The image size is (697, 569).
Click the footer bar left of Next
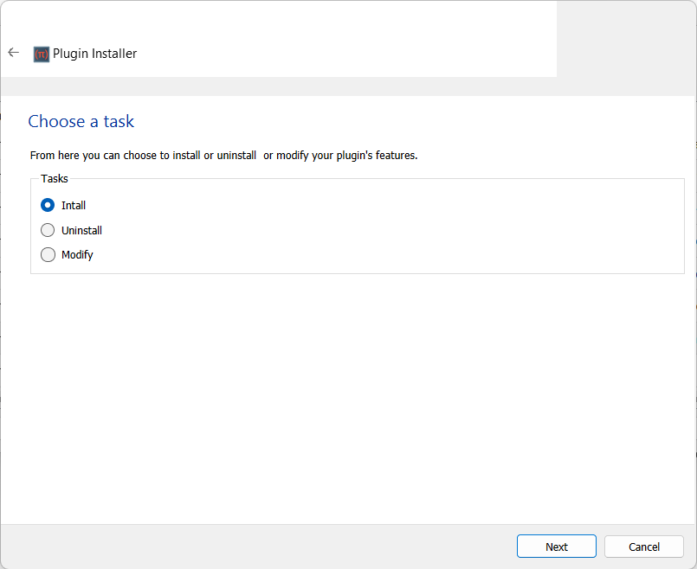260,547
